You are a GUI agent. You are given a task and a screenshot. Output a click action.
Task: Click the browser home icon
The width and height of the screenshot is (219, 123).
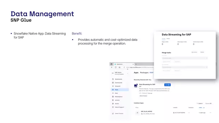(x=119, y=67)
